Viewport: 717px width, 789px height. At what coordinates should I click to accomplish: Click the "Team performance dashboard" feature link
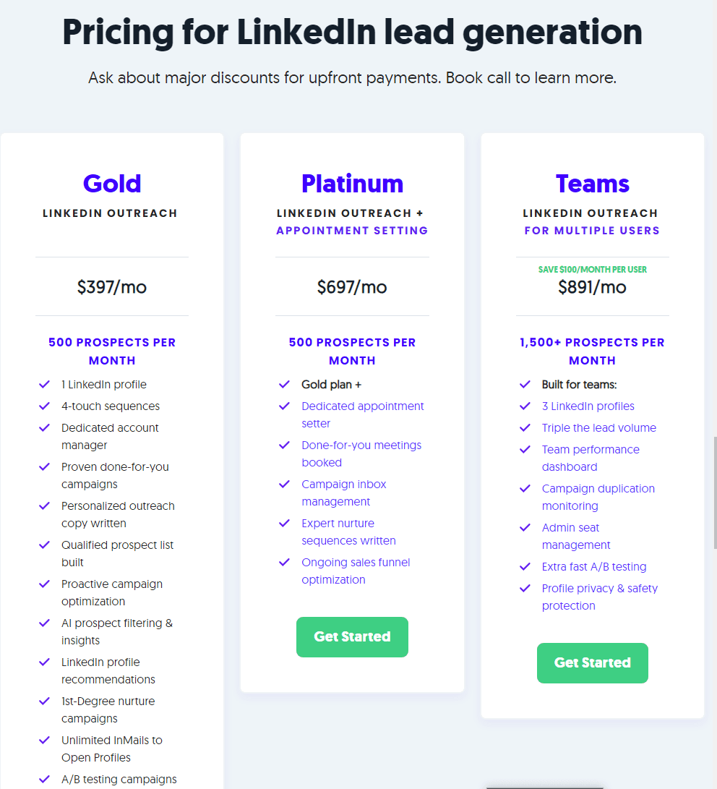591,458
